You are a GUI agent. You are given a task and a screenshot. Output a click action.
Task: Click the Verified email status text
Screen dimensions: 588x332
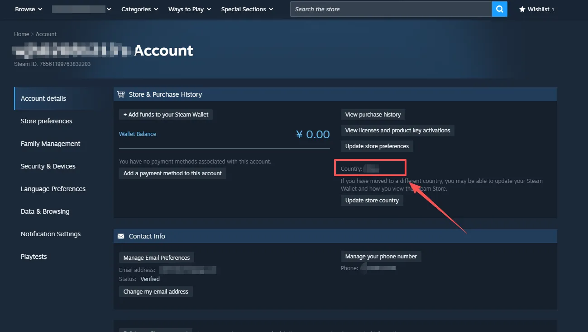point(150,279)
